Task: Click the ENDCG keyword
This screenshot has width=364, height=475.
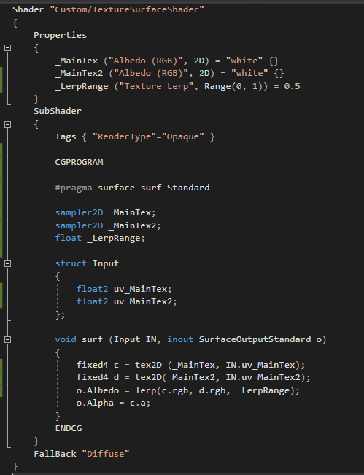Action: click(69, 428)
